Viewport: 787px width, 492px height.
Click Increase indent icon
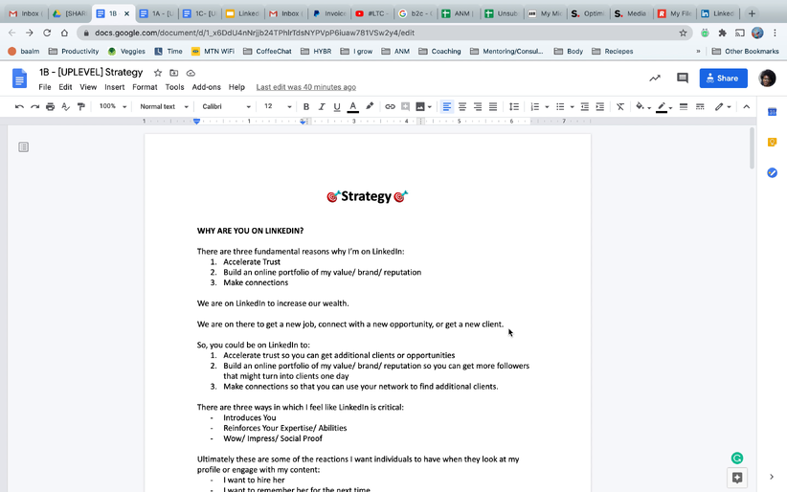tap(599, 106)
